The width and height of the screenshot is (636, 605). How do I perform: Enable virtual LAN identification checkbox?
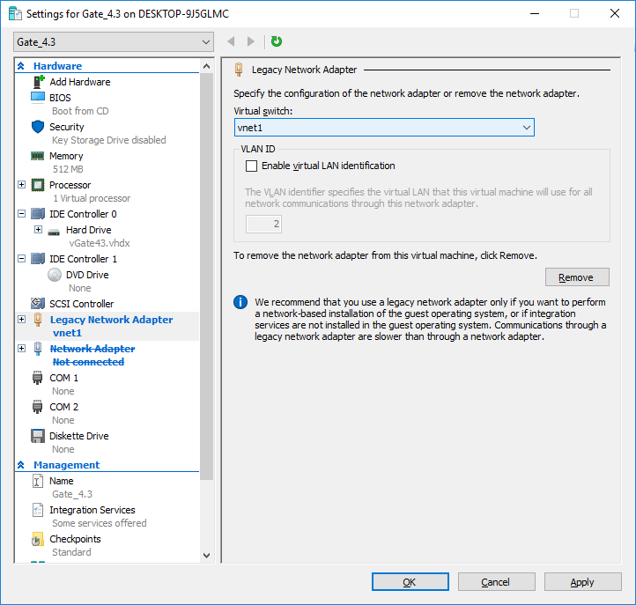tap(251, 166)
